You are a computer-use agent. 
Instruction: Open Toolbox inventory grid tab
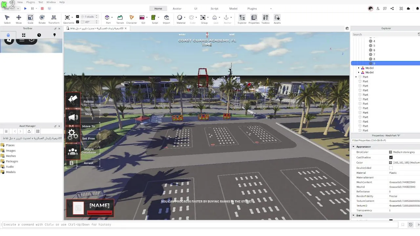[x=24, y=35]
